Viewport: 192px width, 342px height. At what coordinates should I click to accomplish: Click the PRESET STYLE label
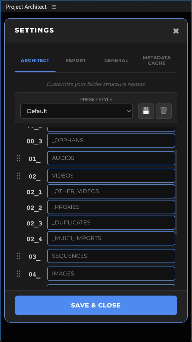tap(96, 100)
